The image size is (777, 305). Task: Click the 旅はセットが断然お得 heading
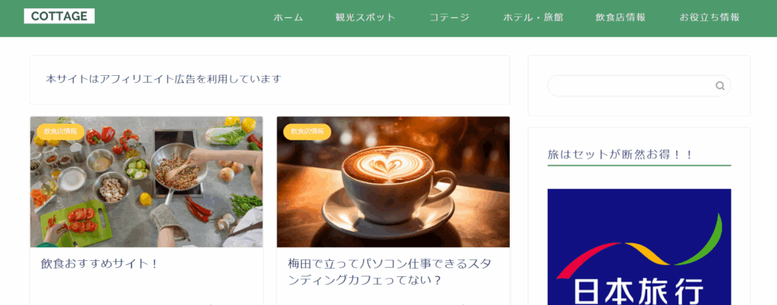coord(621,155)
